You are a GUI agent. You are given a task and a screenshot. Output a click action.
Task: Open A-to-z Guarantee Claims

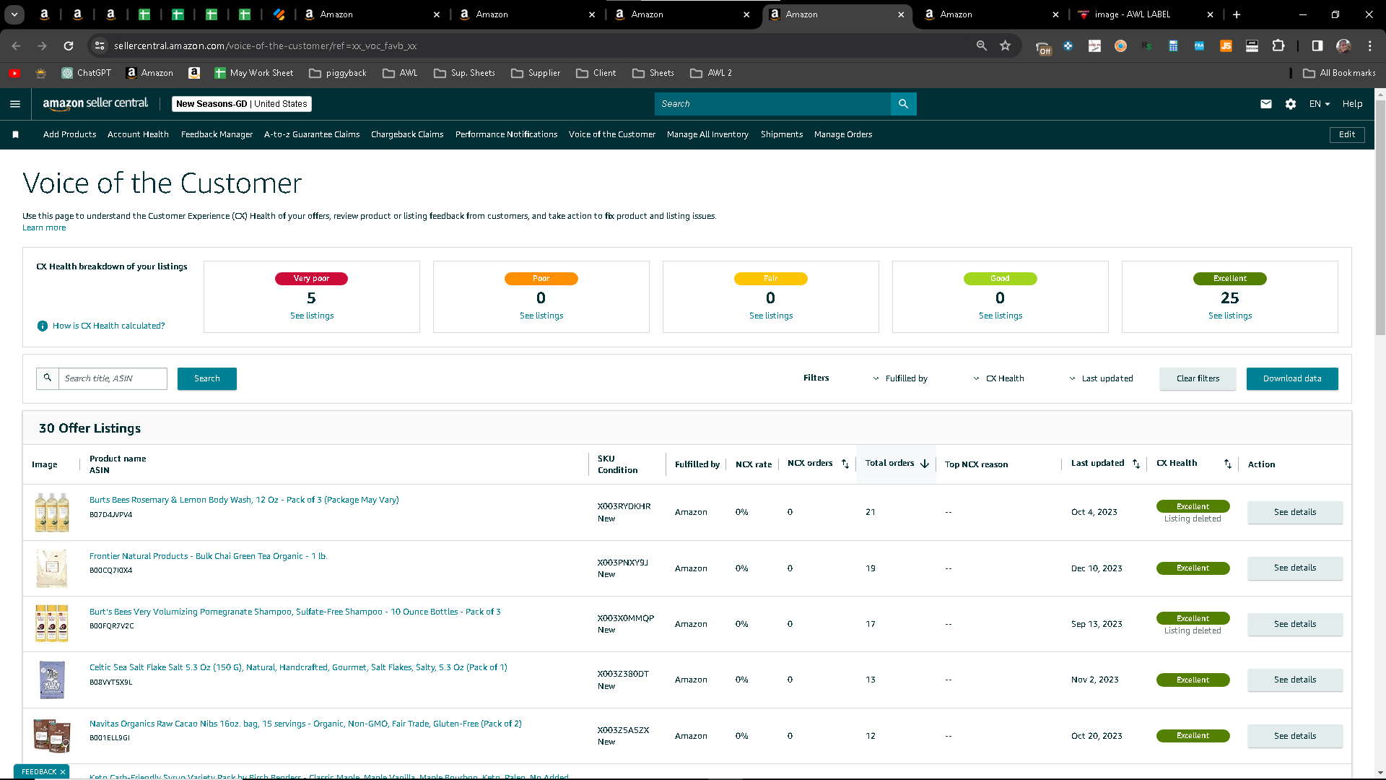click(x=312, y=134)
